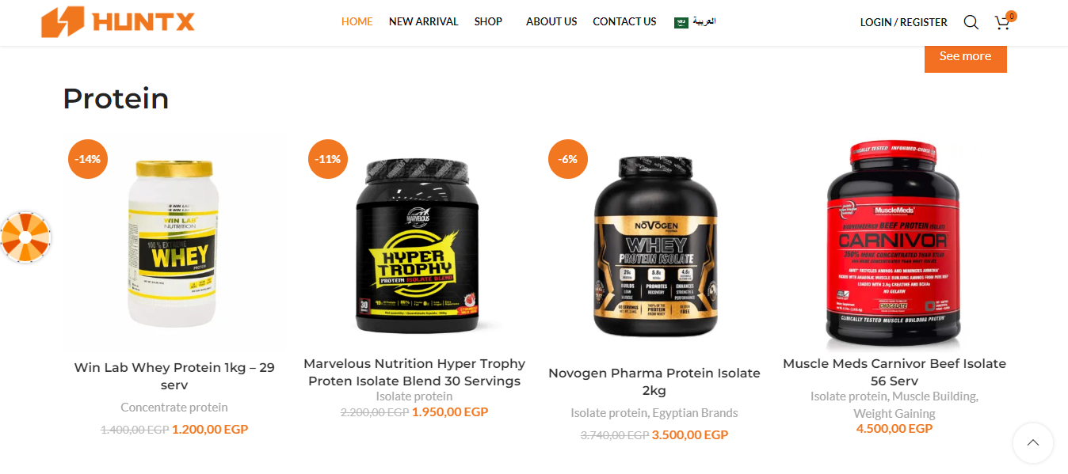Switch language via Saudi flag icon
The height and width of the screenshot is (474, 1068).
[681, 22]
